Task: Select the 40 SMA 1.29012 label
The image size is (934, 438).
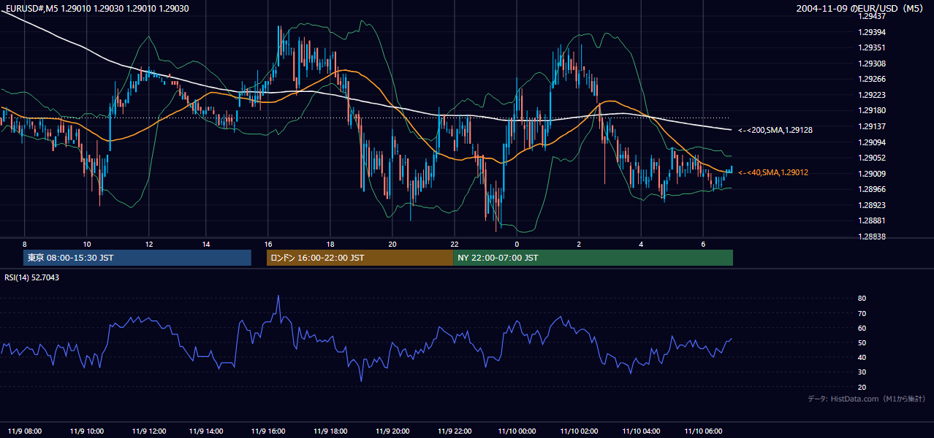Action: click(x=773, y=172)
